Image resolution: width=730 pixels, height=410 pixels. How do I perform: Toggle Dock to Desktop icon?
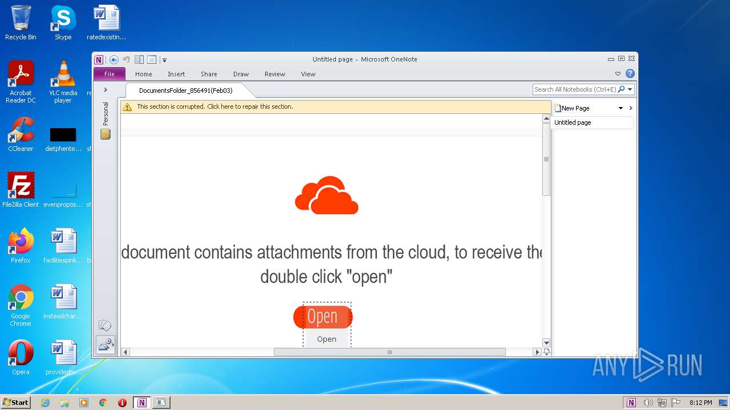(139, 59)
